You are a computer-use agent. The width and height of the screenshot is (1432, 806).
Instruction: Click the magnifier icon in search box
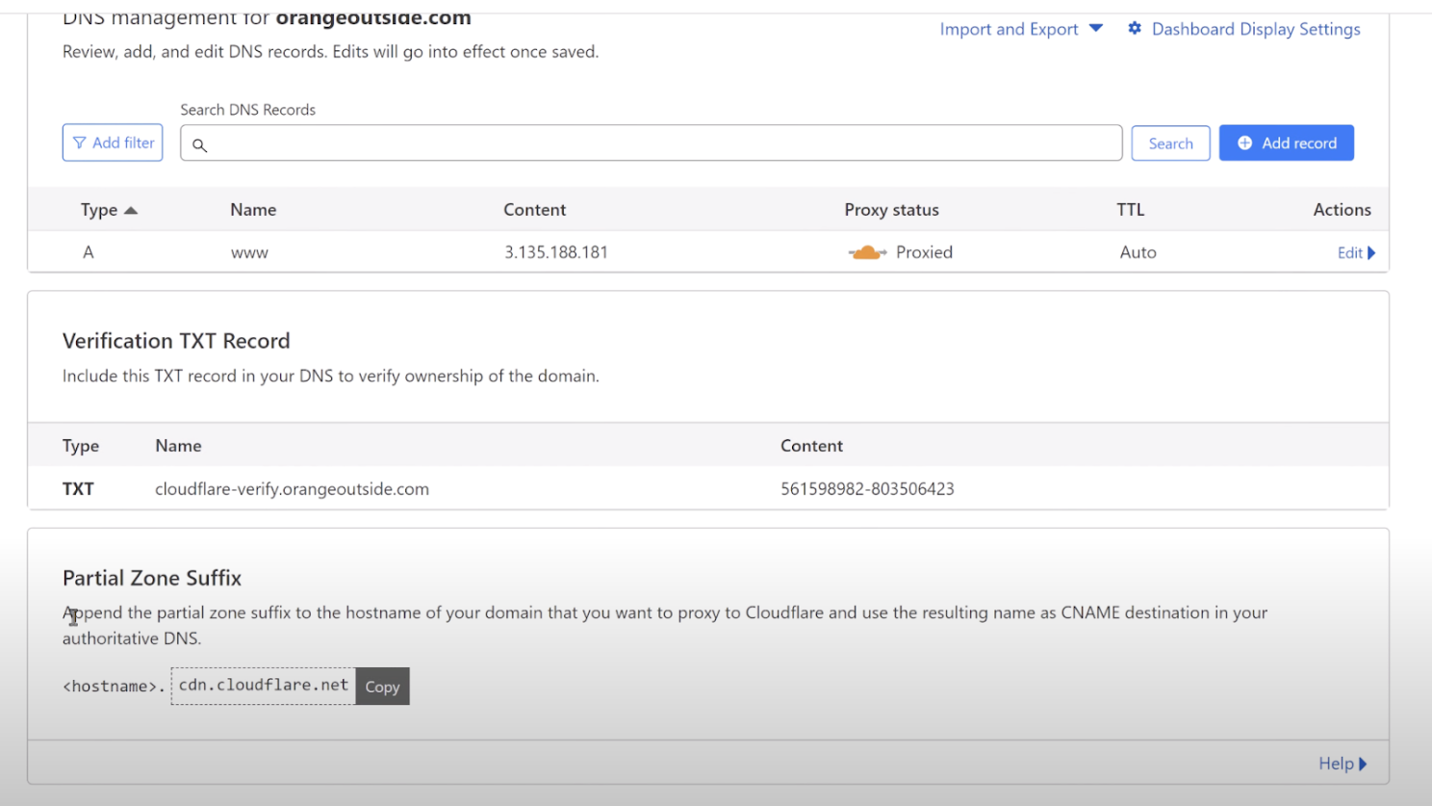pyautogui.click(x=199, y=145)
